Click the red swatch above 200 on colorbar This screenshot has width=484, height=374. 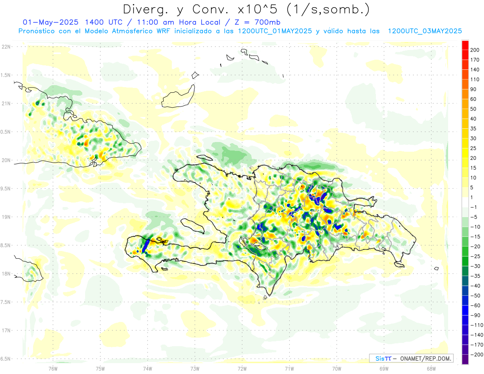click(x=465, y=45)
